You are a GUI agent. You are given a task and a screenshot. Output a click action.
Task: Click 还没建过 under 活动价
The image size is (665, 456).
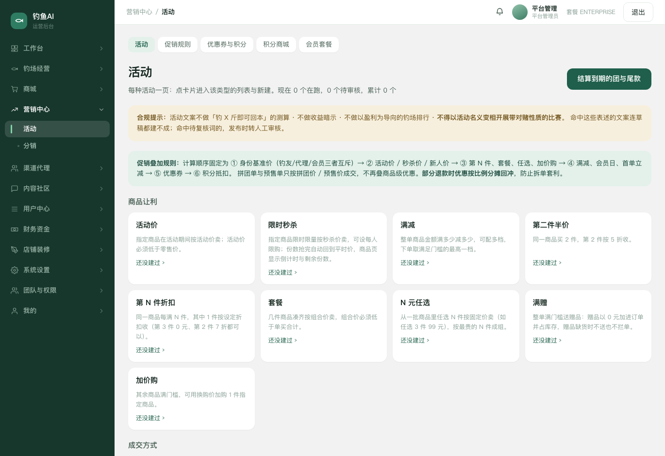(x=150, y=263)
